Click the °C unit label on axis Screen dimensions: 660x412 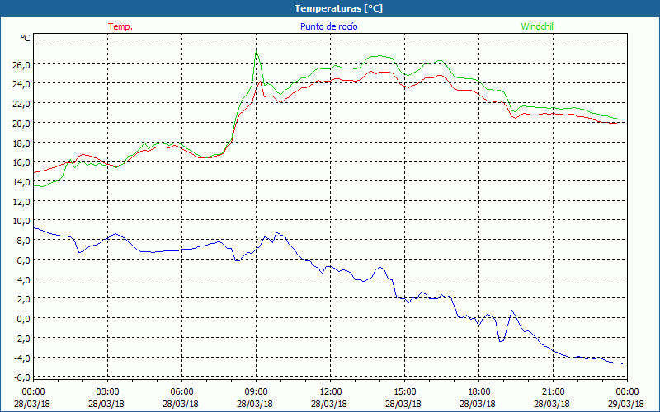(26, 38)
